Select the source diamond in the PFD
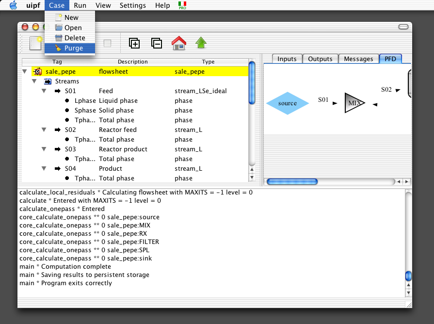434x324 pixels. [x=287, y=103]
